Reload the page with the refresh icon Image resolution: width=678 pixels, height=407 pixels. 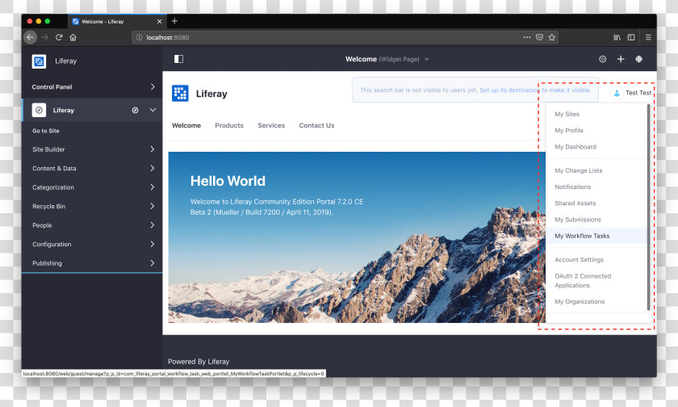(x=59, y=37)
